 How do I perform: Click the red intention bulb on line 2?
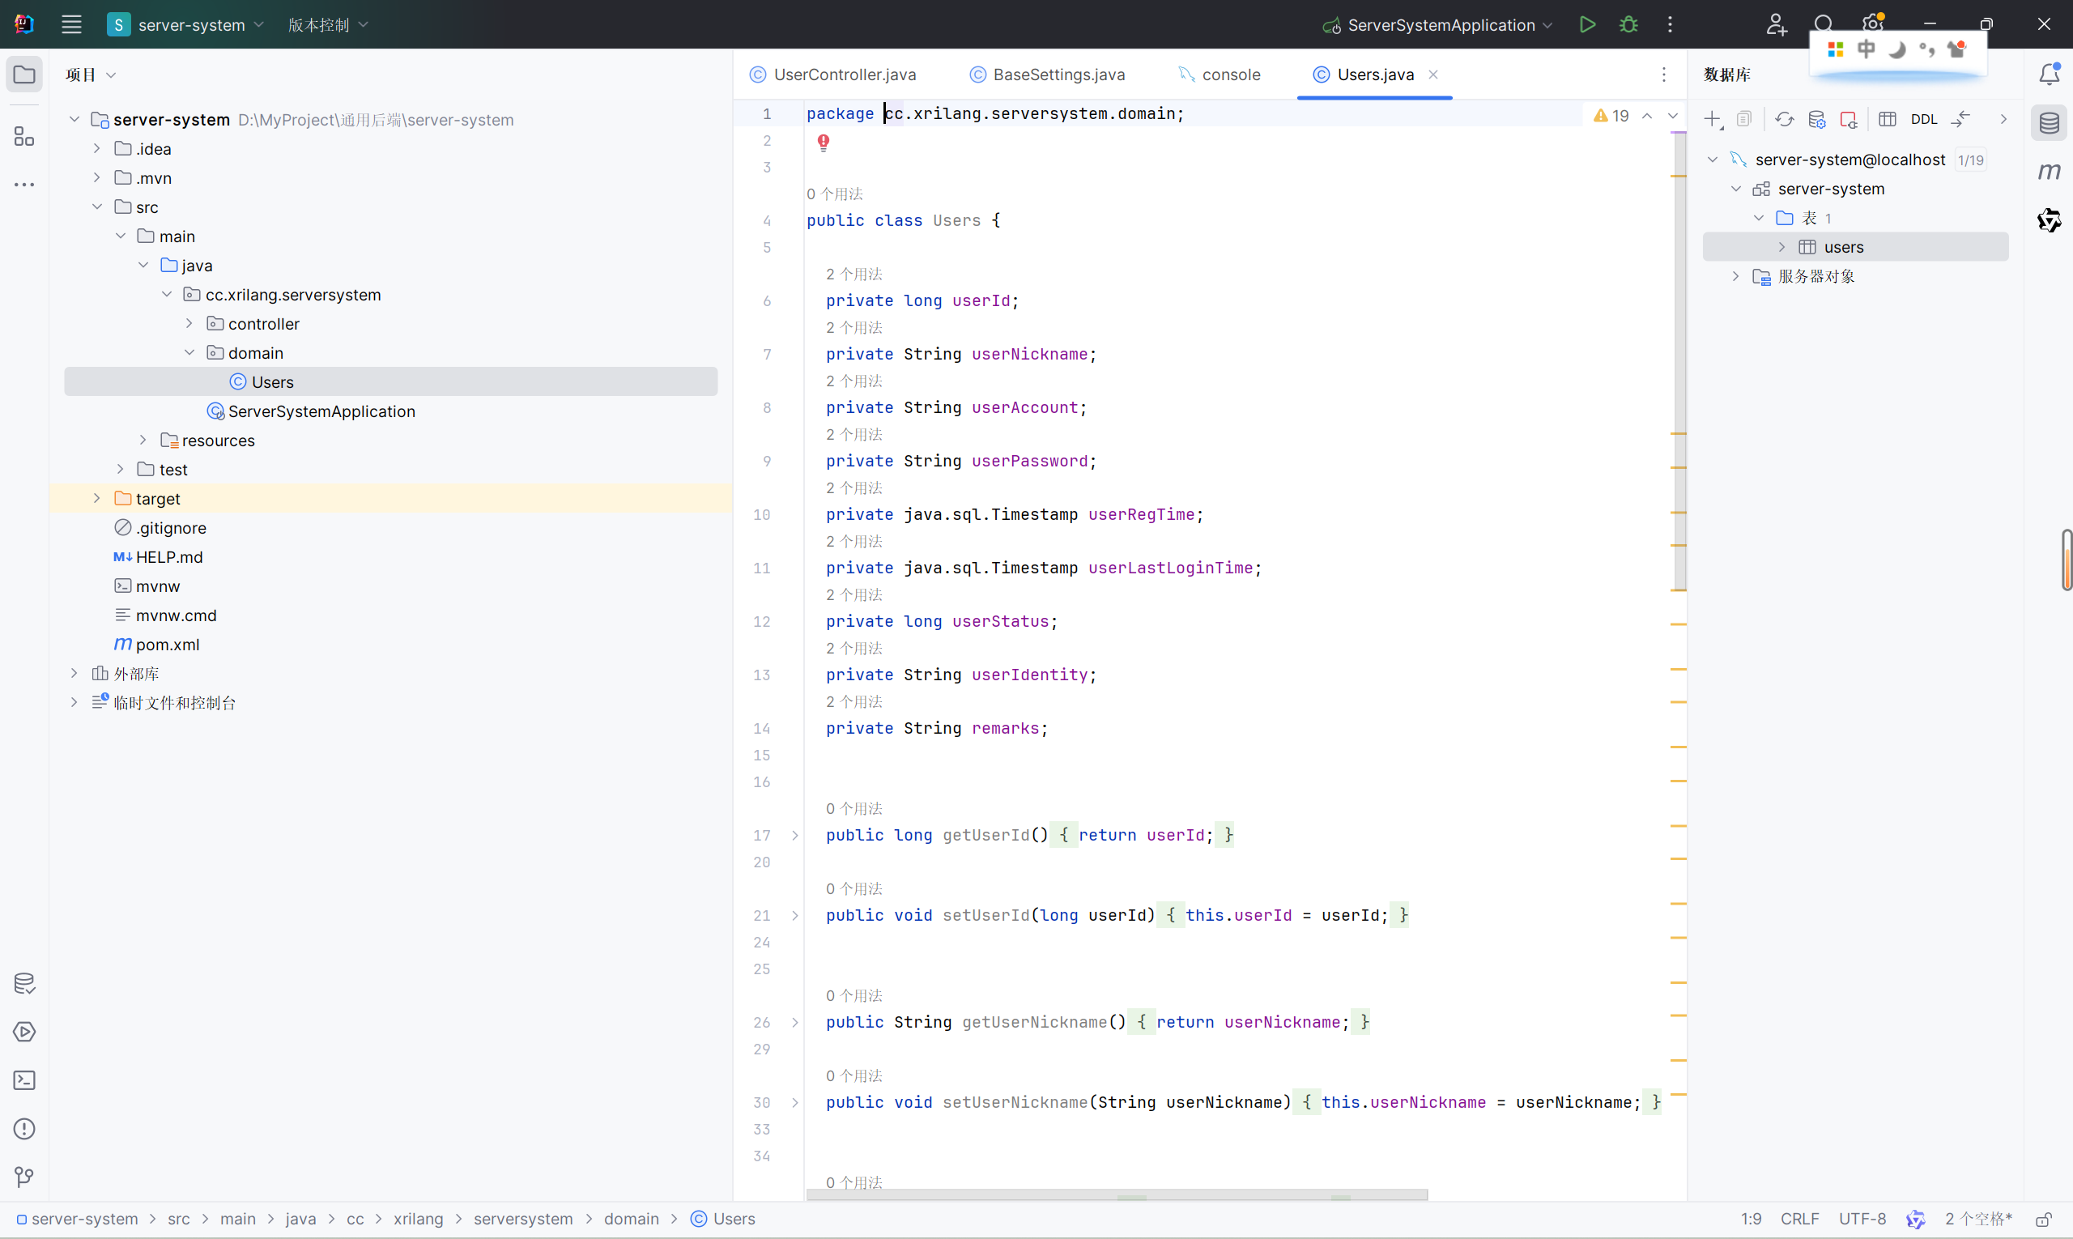[x=824, y=143]
